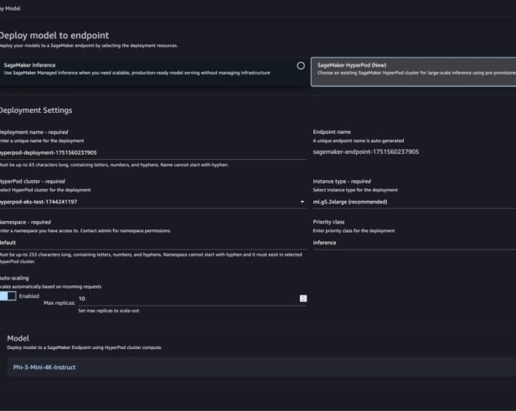
Task: Open the HyperPod cluster dropdown arrow
Action: coord(302,202)
